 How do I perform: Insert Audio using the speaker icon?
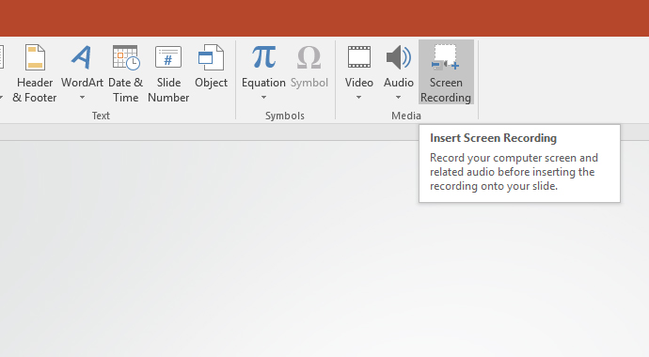(399, 58)
